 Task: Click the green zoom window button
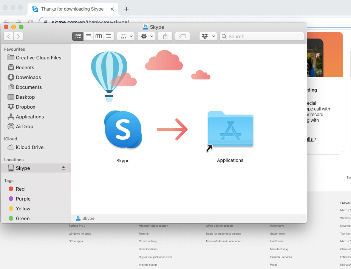point(21,27)
